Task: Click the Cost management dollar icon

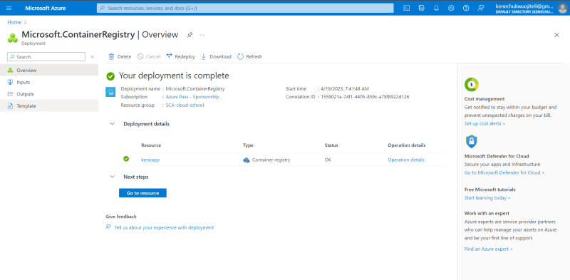Action: [x=472, y=85]
